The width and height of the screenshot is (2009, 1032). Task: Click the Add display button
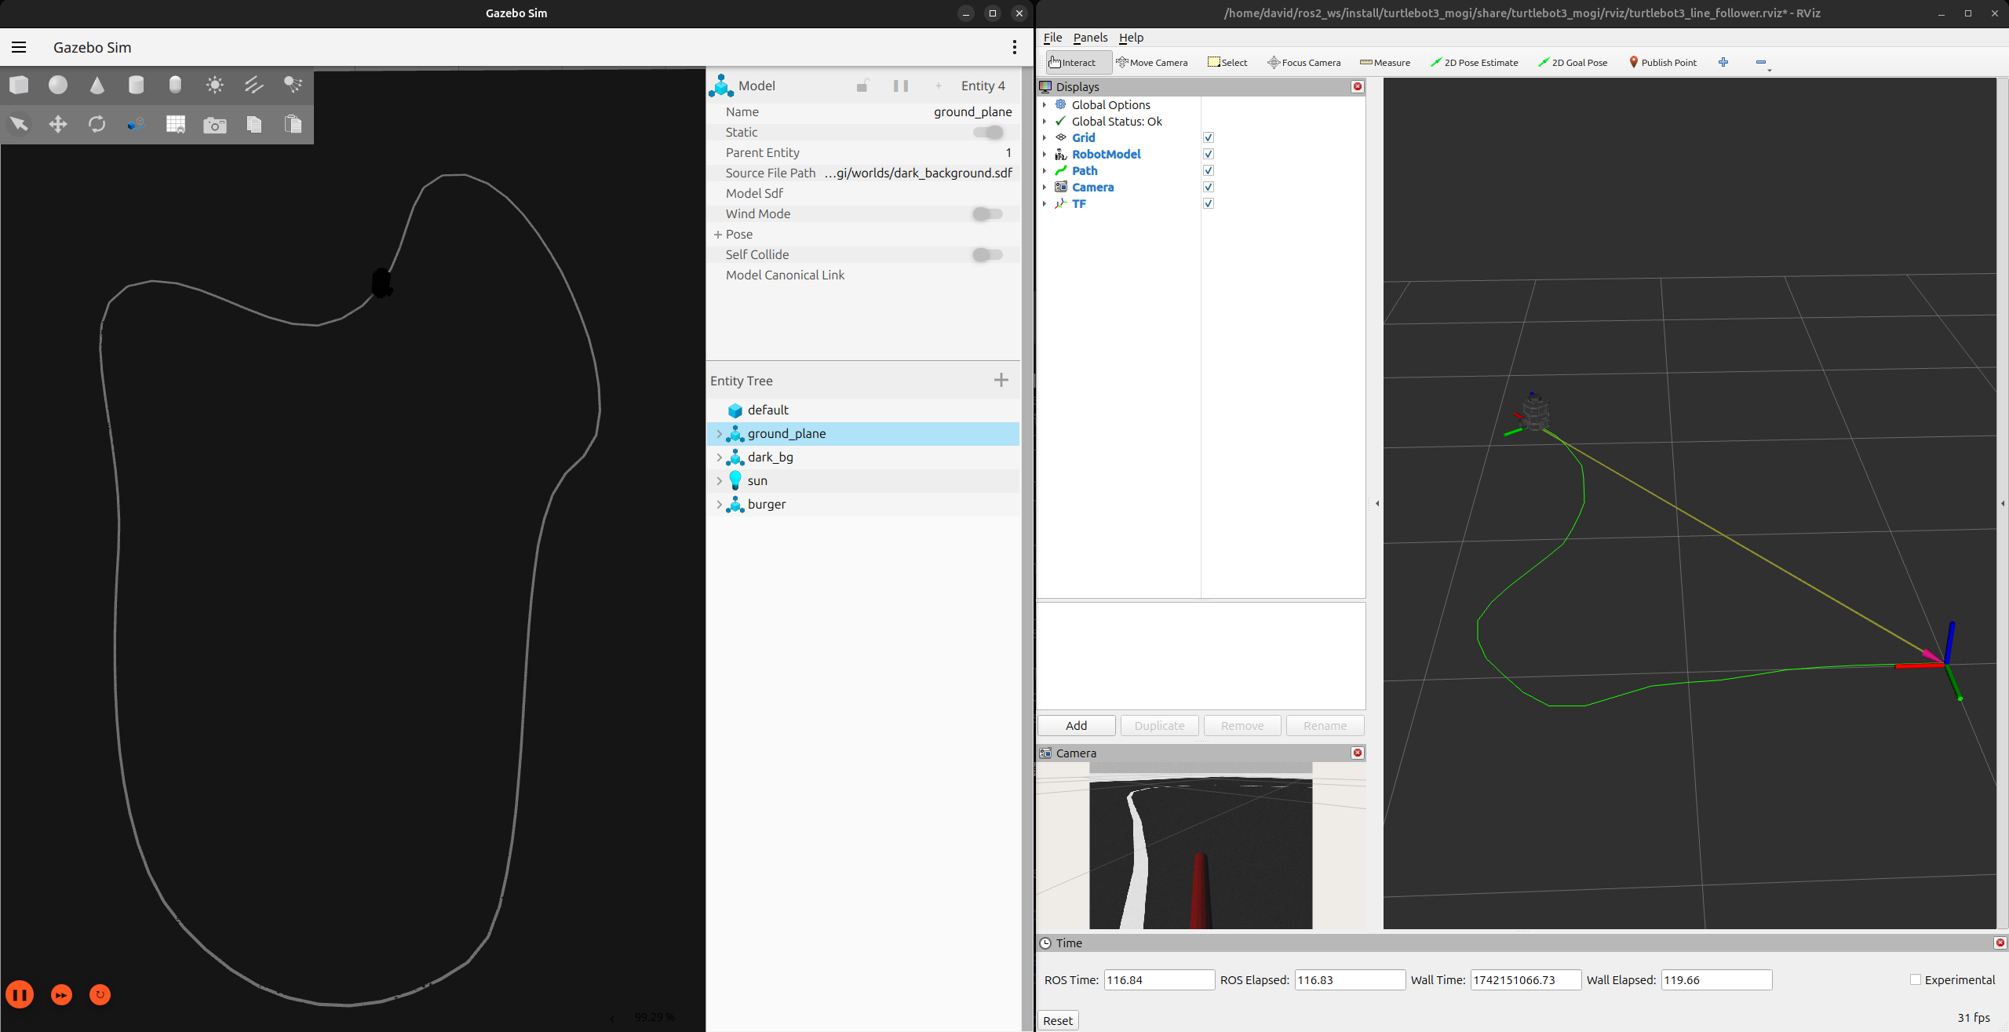click(x=1076, y=725)
